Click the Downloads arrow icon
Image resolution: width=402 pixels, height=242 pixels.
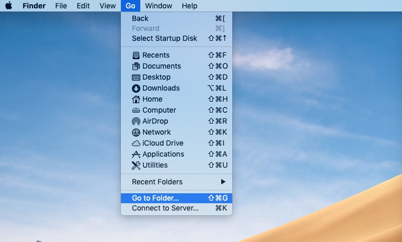[x=136, y=89]
